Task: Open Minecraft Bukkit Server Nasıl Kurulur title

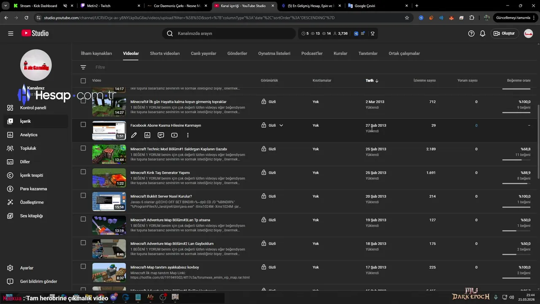Action: tap(161, 196)
